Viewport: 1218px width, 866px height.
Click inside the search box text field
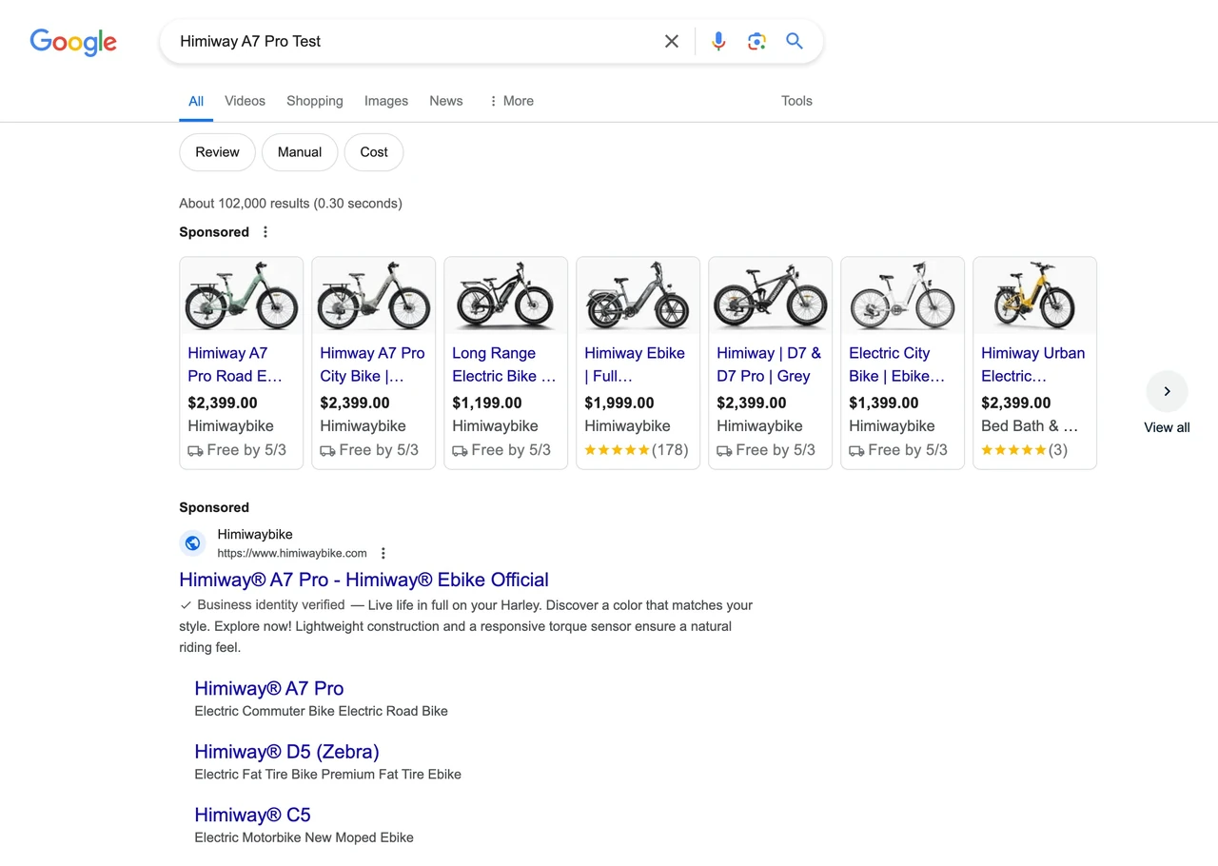tap(414, 41)
